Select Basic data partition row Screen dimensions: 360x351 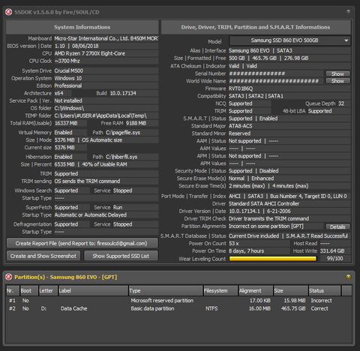pyautogui.click(x=178, y=308)
